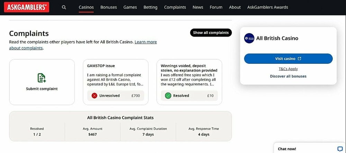This screenshot has width=346, height=153.
Task: Follow the Learn more about complaints link
Action: pyautogui.click(x=83, y=45)
